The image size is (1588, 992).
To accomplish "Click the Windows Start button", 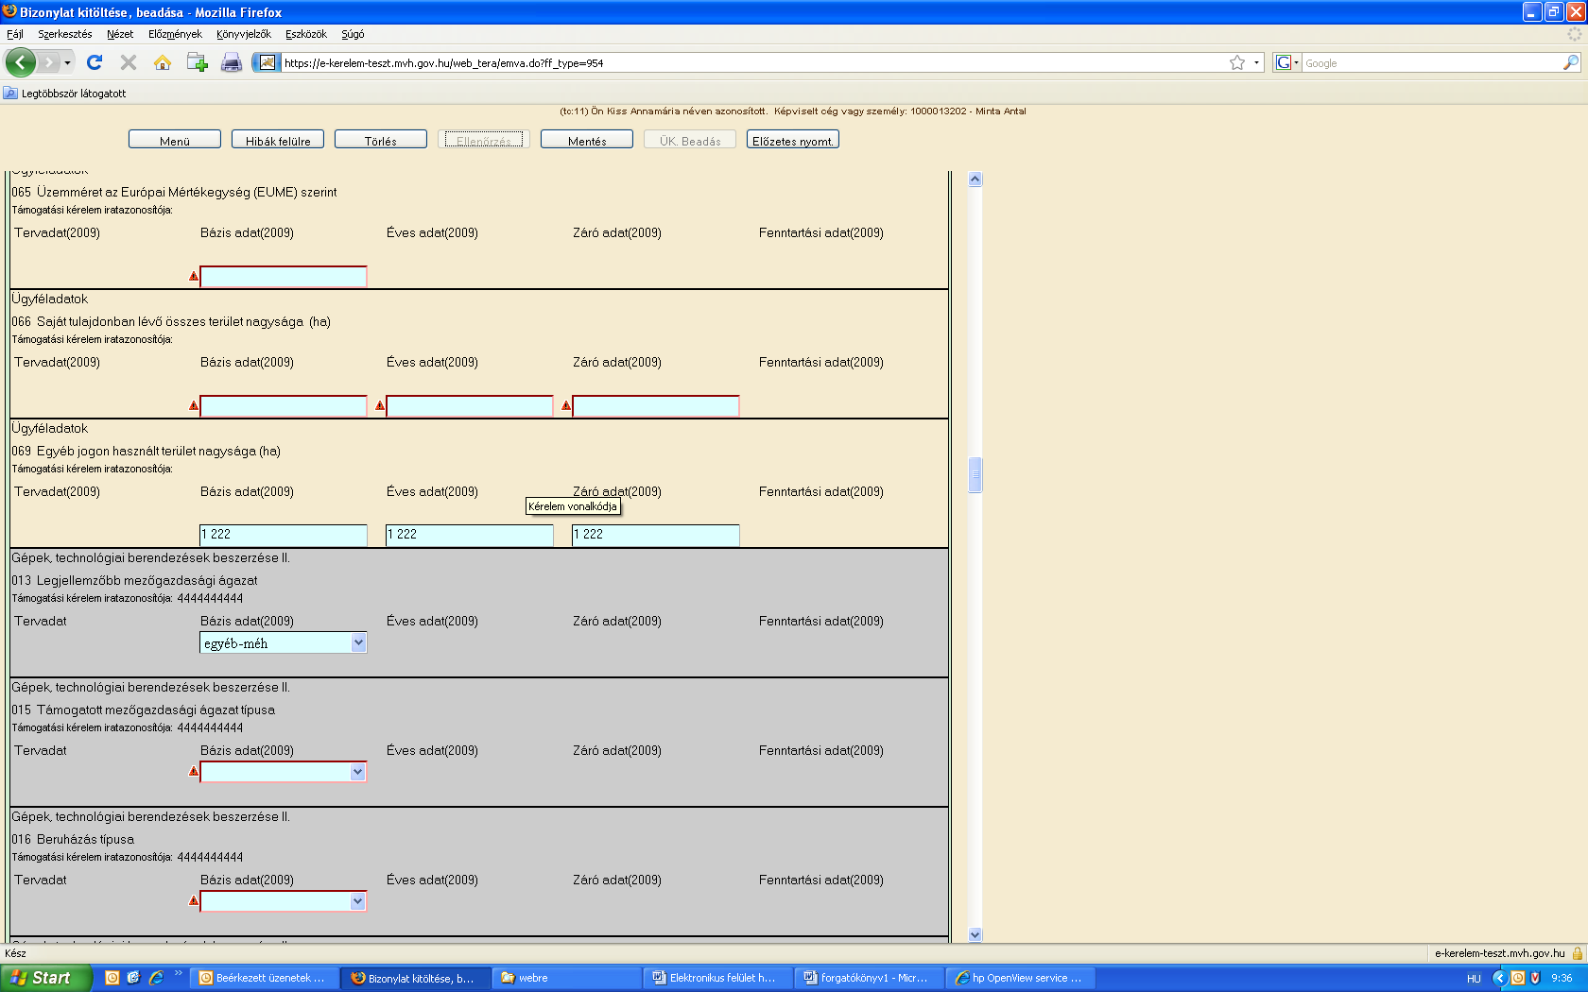I will [x=46, y=978].
